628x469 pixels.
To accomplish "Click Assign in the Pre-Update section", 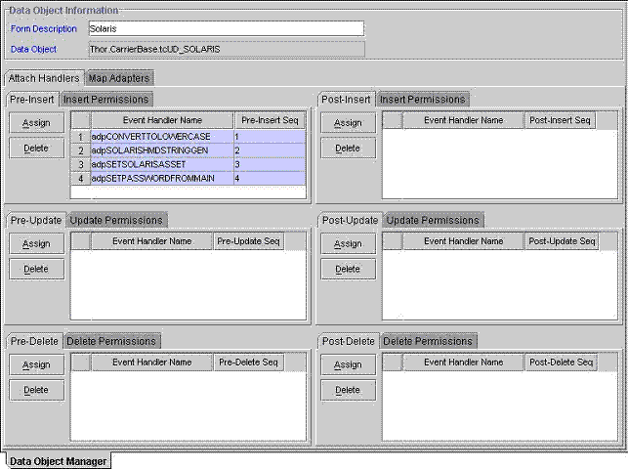I will coord(36,243).
